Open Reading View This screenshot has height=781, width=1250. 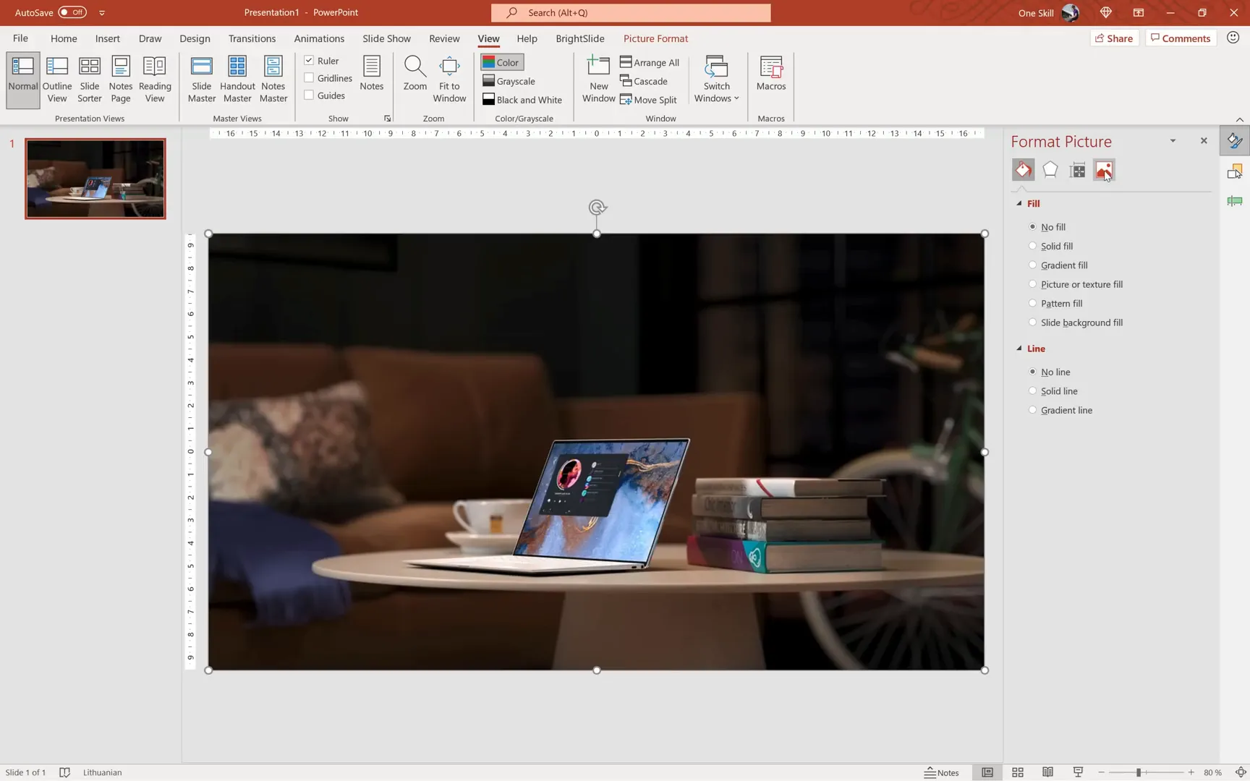pyautogui.click(x=154, y=80)
